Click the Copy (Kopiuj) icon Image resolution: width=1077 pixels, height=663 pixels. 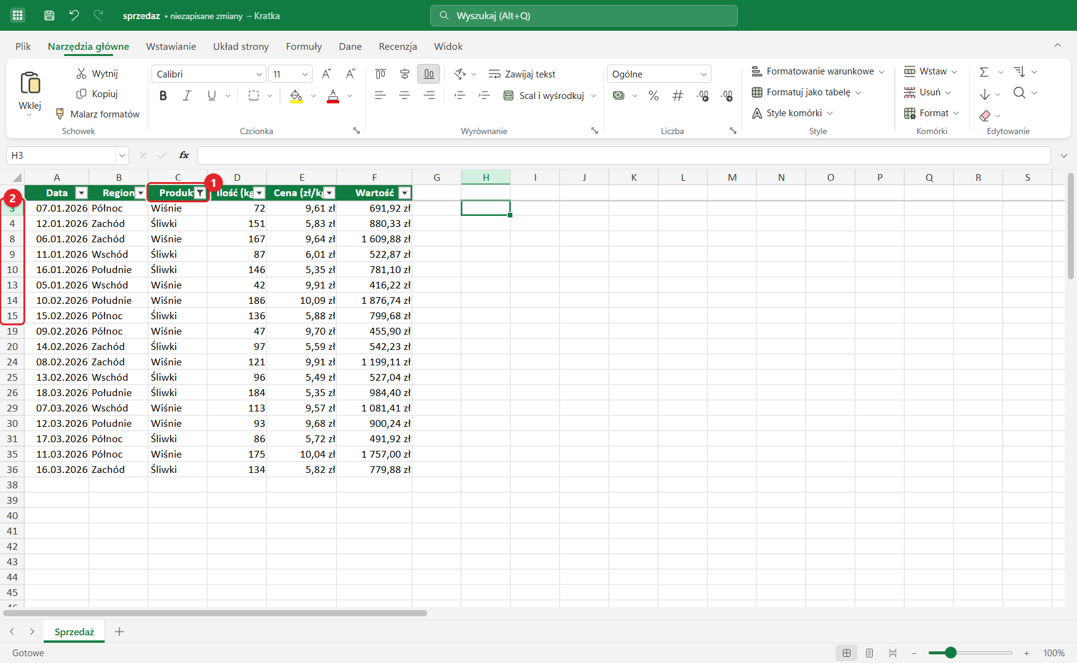pos(81,93)
